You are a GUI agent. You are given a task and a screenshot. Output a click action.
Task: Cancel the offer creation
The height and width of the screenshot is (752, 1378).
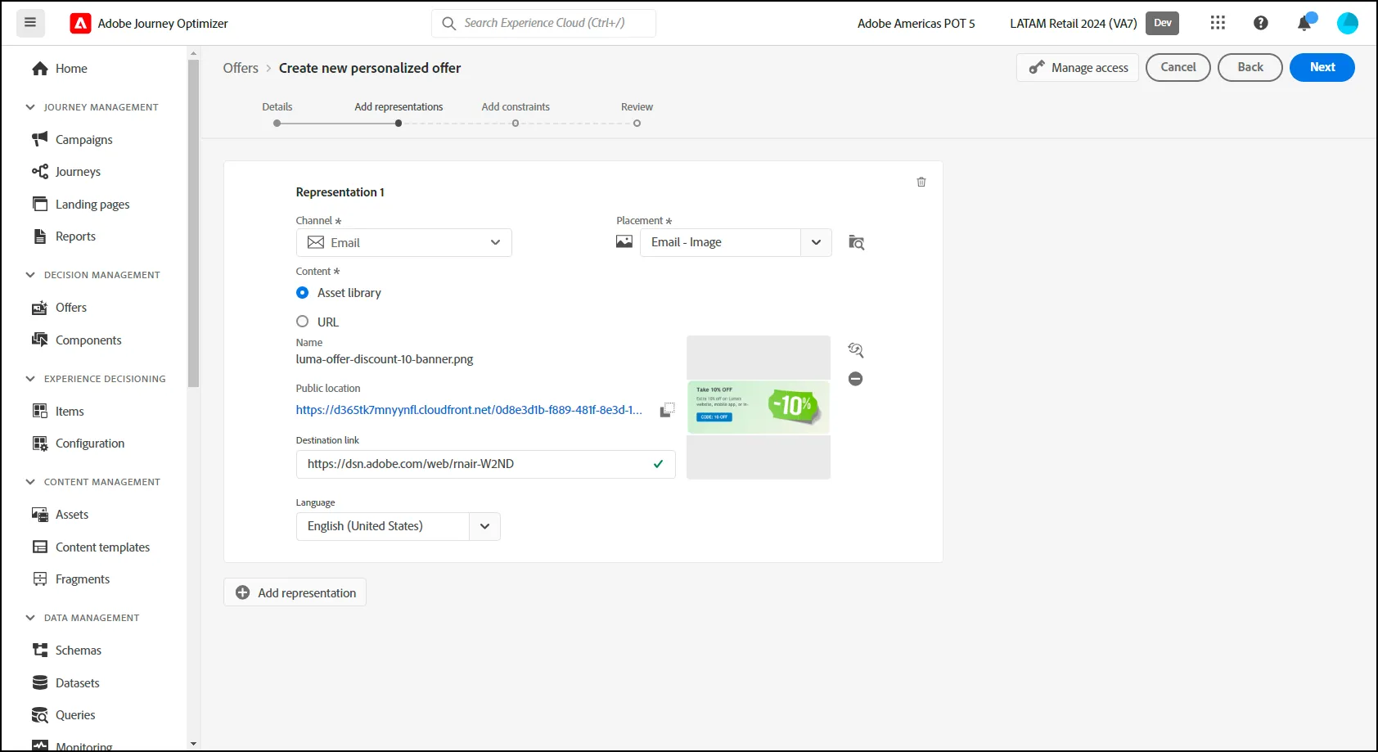[1178, 67]
